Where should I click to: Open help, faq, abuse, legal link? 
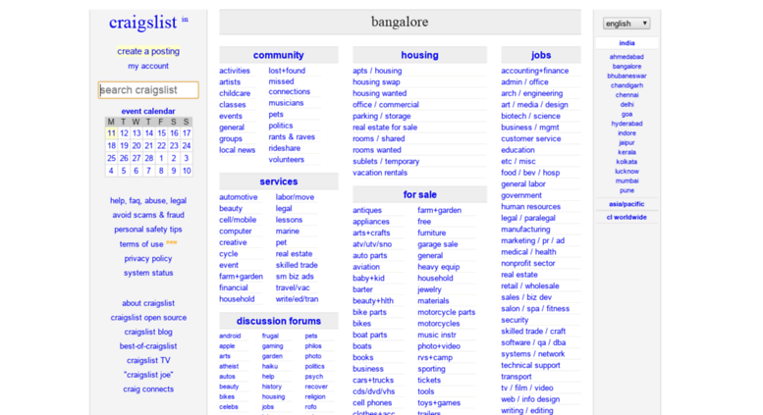[148, 200]
